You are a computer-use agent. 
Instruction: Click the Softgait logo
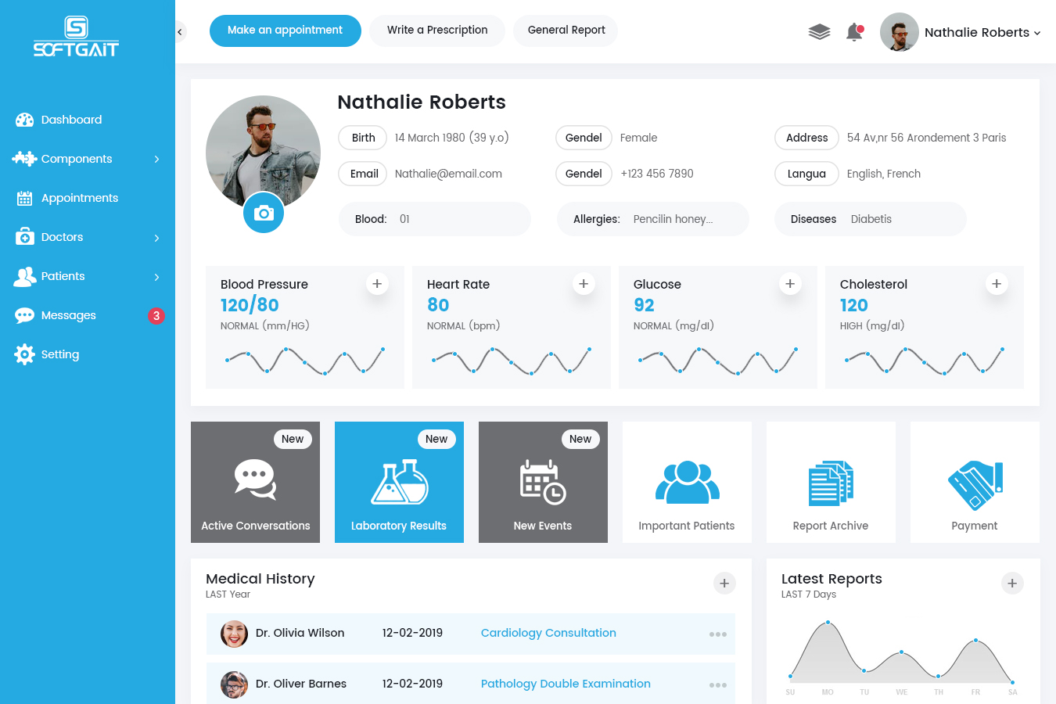76,37
